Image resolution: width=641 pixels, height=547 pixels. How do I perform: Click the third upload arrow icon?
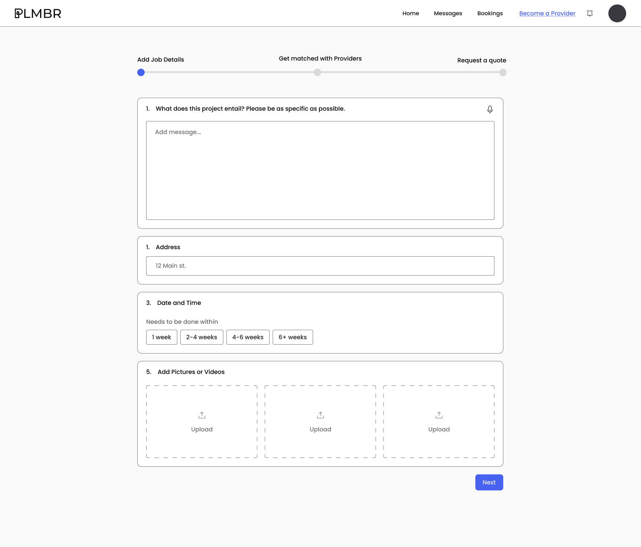(x=439, y=415)
